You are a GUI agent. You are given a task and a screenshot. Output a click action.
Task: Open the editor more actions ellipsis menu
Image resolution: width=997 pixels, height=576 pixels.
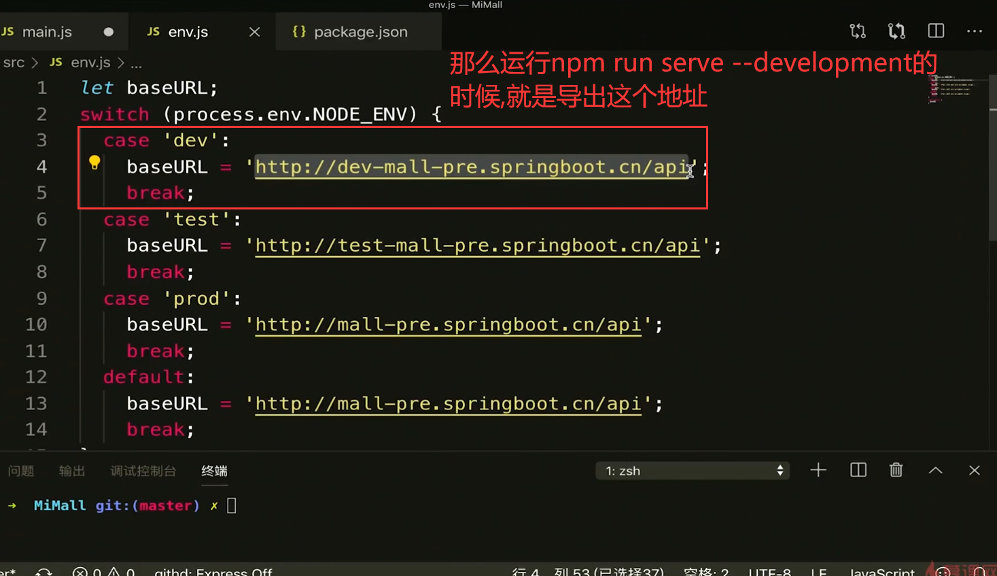click(975, 31)
